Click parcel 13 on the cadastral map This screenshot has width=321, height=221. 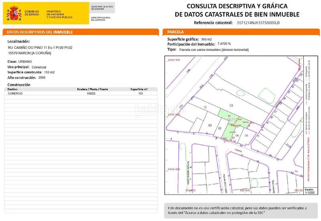(x=205, y=107)
